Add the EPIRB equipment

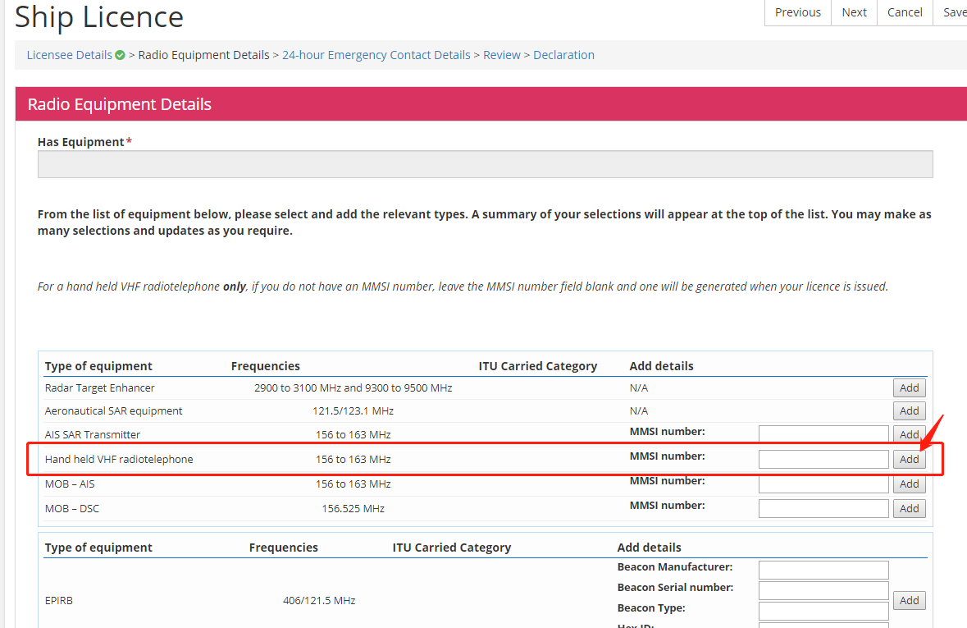coord(909,600)
